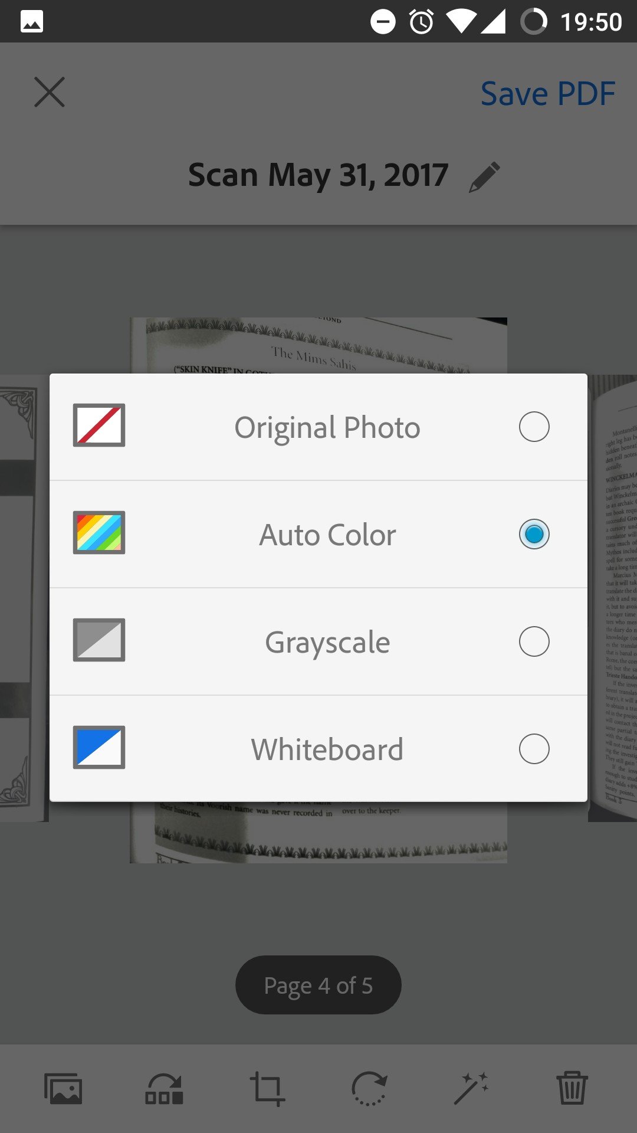Tap the rotate page icon
637x1133 pixels.
(x=369, y=1089)
